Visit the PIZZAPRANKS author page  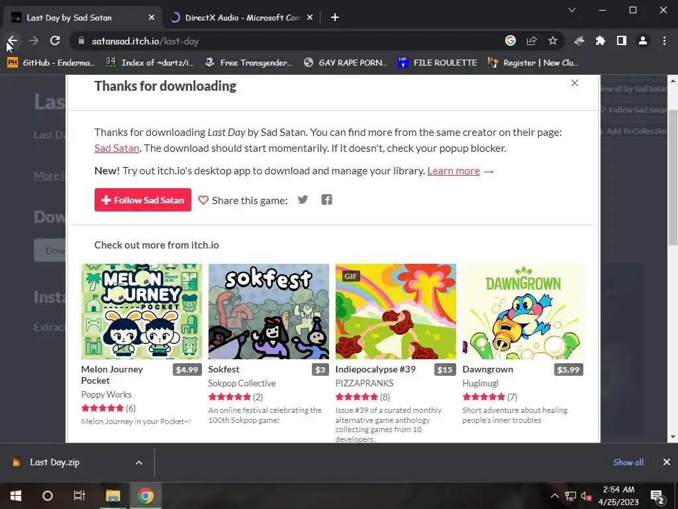[364, 383]
